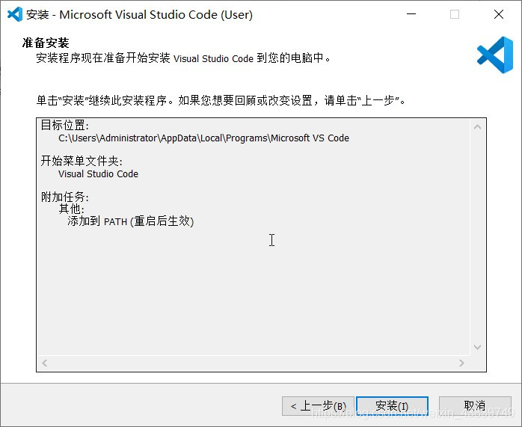The width and height of the screenshot is (522, 427).
Task: Click the 准备安装 heading
Action: (46, 43)
